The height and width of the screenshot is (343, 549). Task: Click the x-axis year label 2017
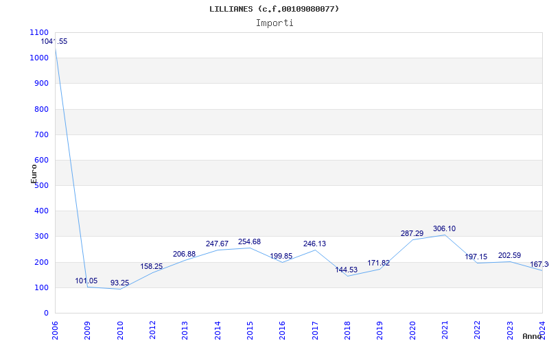(x=315, y=331)
